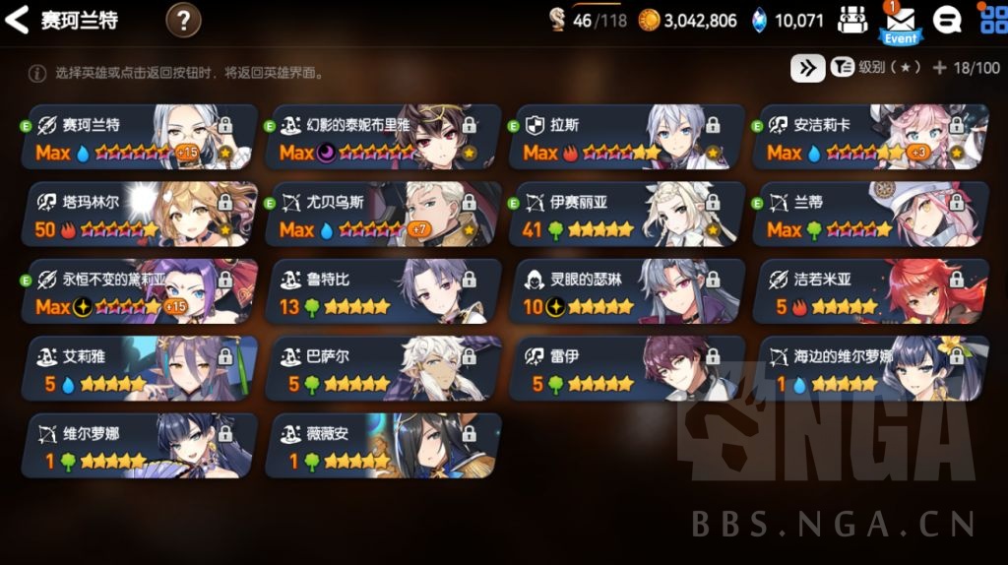
Task: Open the sofa lobby icon
Action: (x=852, y=20)
